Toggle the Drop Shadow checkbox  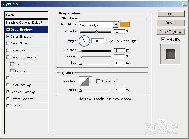pos(8,30)
